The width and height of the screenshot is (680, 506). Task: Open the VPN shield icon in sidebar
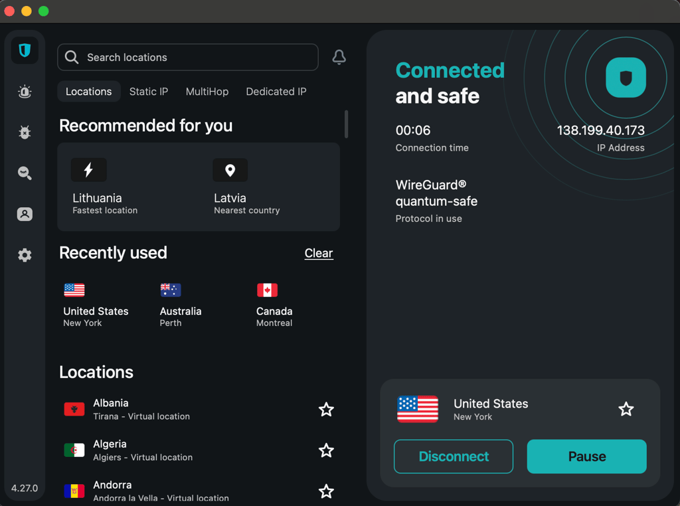point(25,50)
